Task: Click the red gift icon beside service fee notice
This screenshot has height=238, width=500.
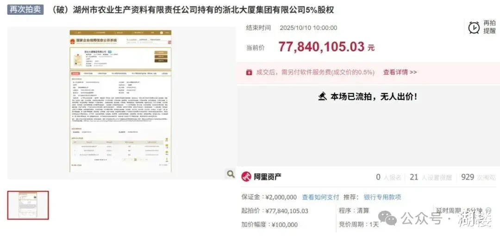Action: 249,72
